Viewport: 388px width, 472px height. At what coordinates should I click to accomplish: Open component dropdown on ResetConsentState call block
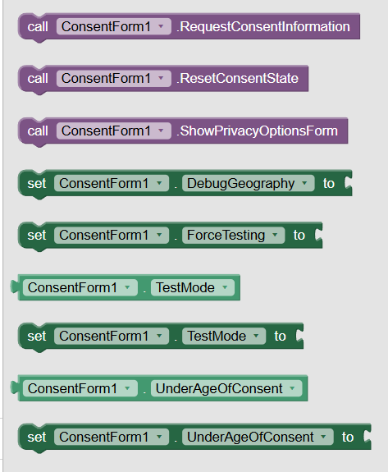click(114, 79)
